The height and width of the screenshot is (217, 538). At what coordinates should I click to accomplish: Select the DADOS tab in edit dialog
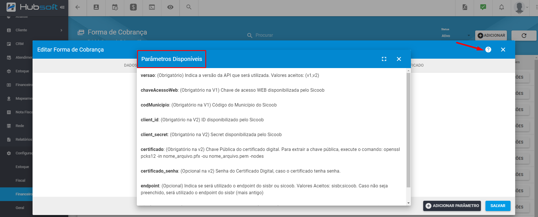130,65
